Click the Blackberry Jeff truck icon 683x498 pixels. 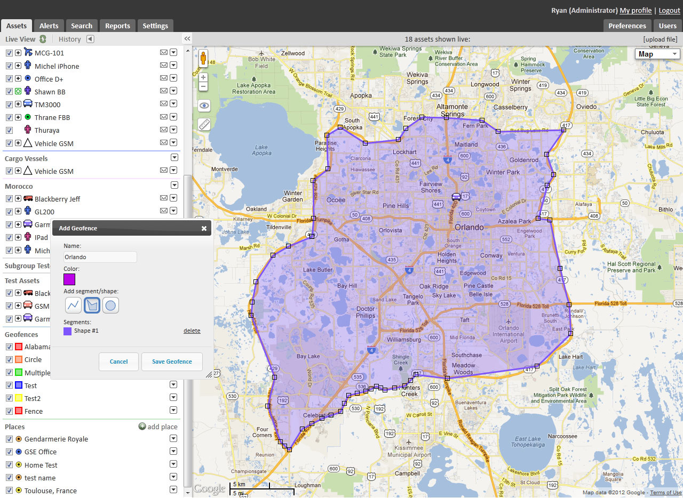28,198
